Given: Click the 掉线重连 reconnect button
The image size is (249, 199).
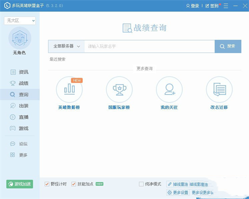Looking at the screenshot, I should tap(178, 184).
